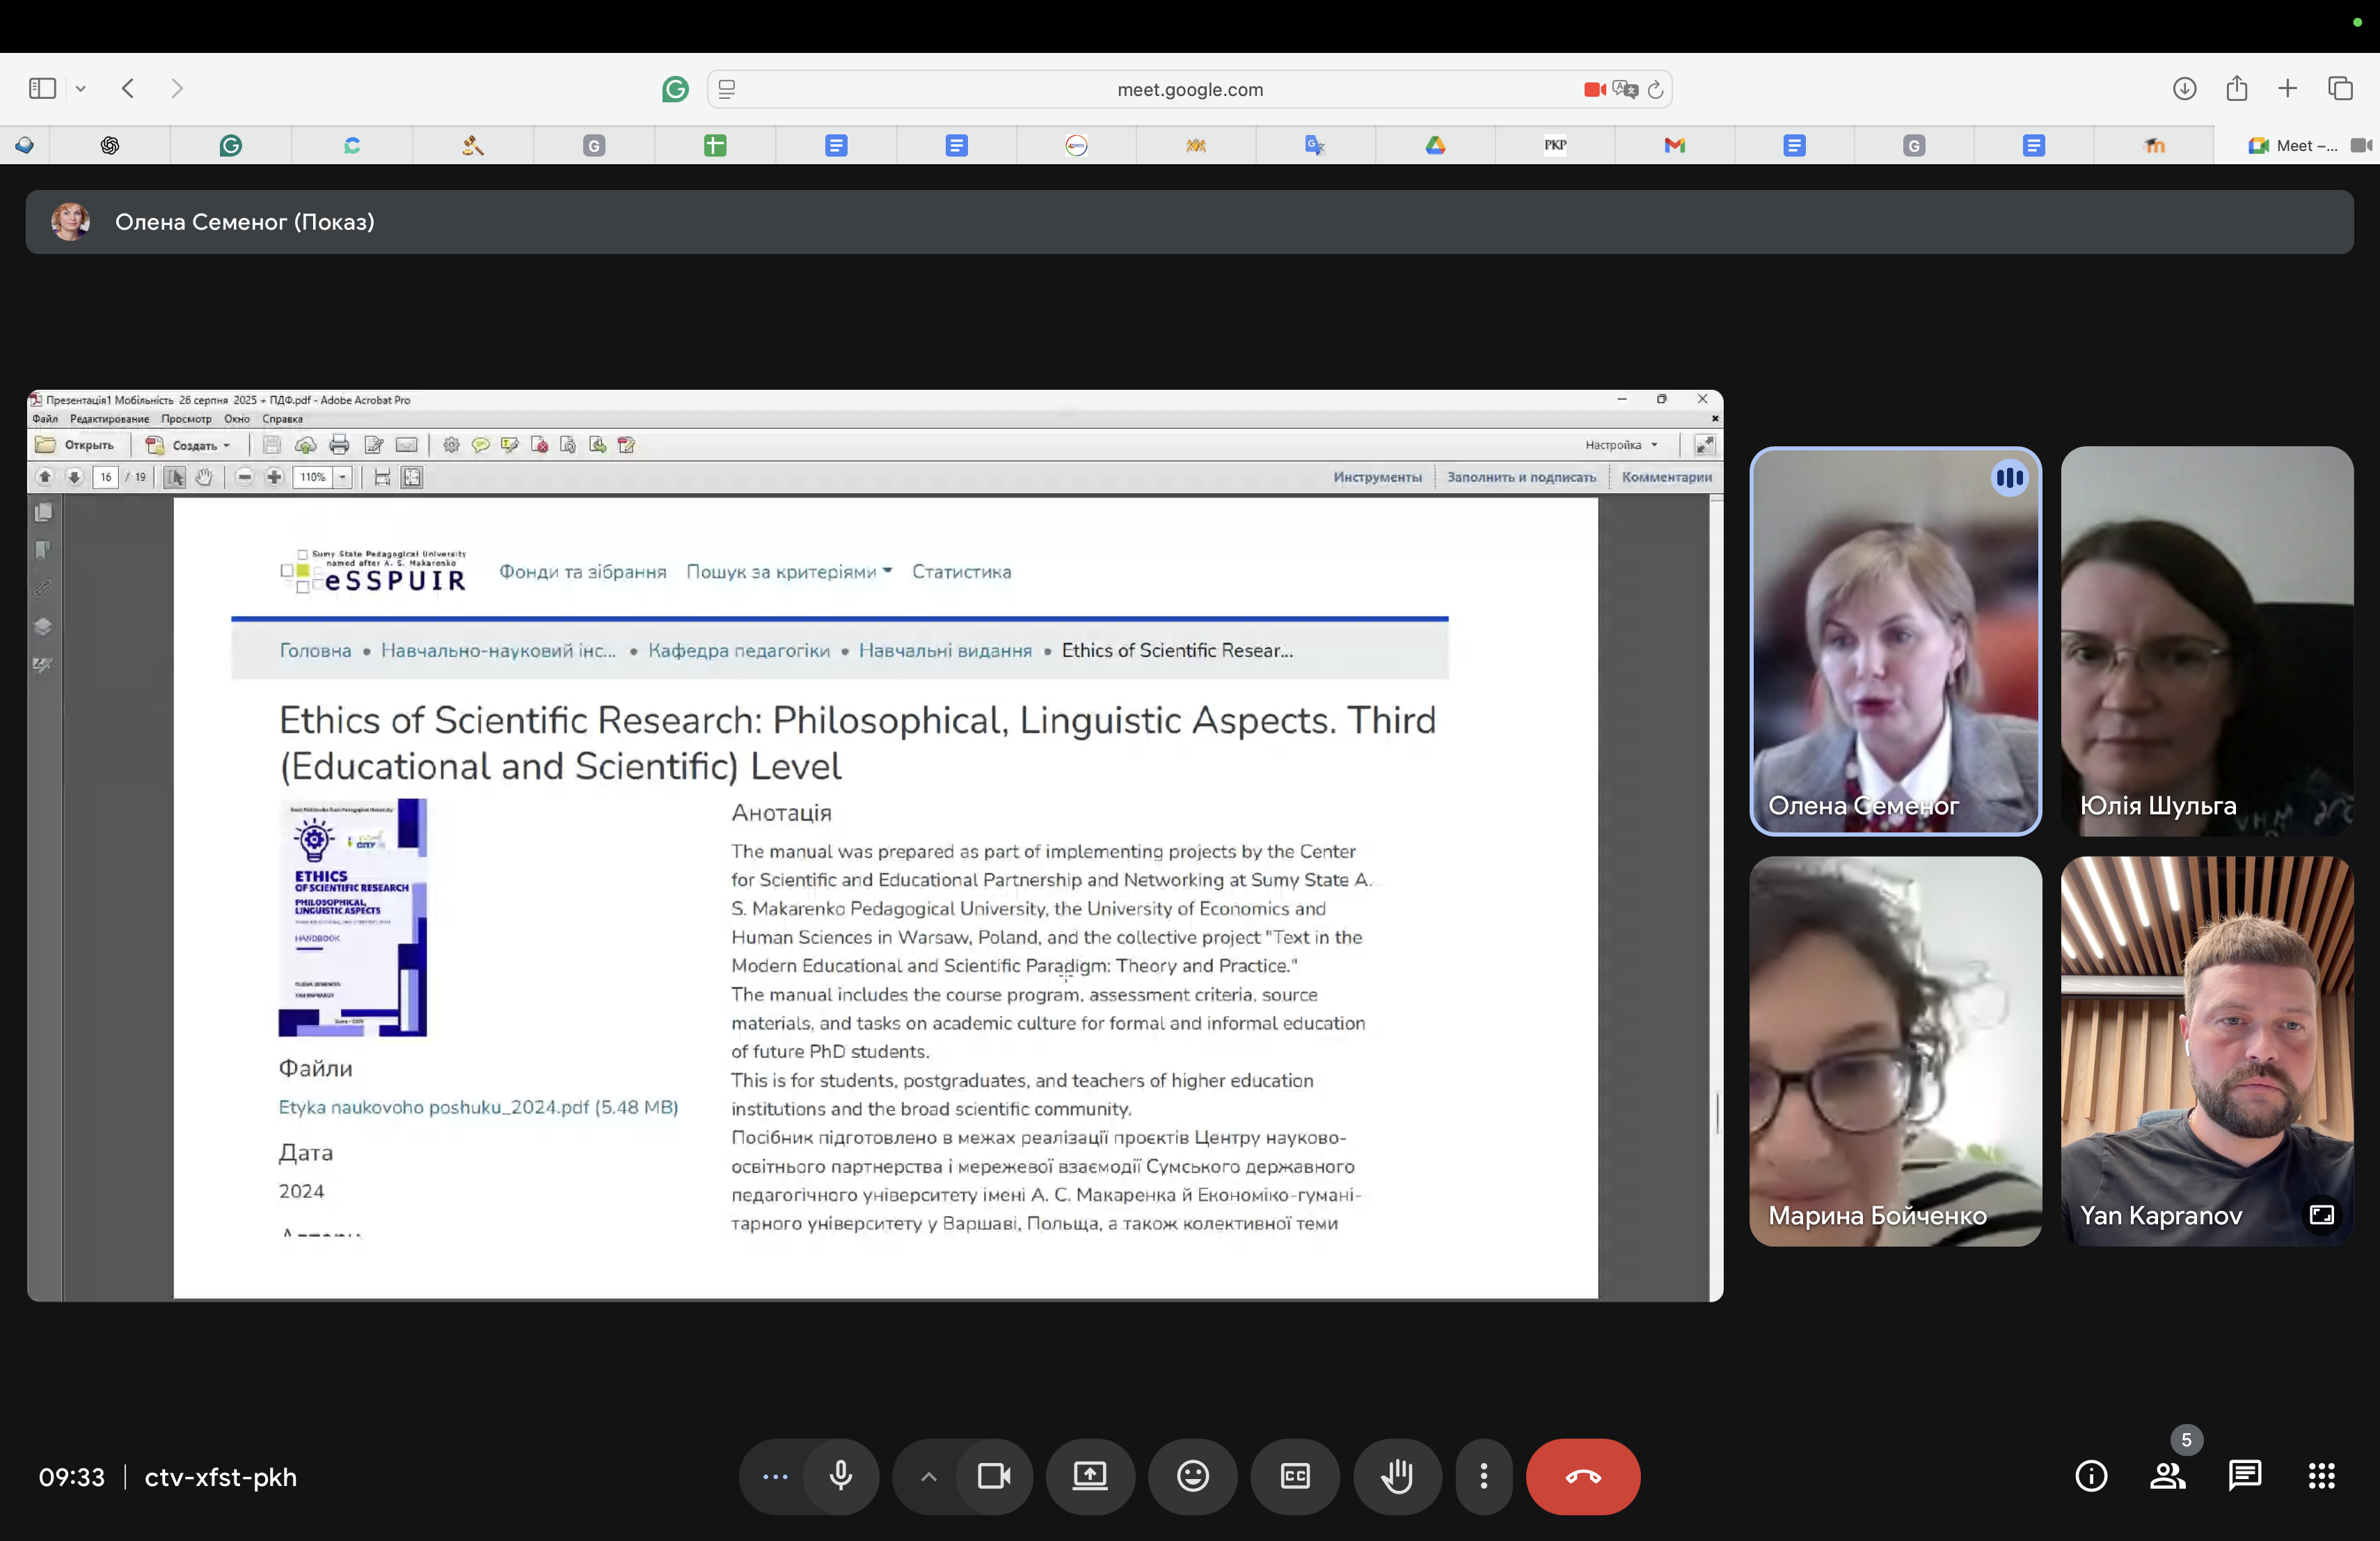2380x1541 pixels.
Task: Open the Комментарии pane in shared Acrobat
Action: (x=1666, y=478)
